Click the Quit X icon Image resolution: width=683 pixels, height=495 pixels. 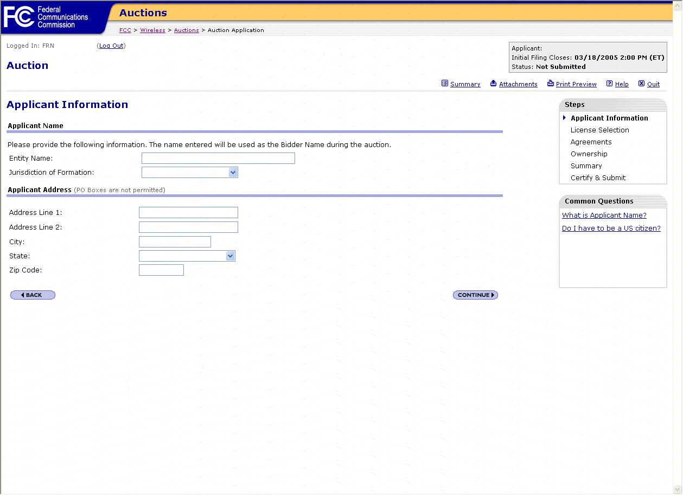click(641, 84)
